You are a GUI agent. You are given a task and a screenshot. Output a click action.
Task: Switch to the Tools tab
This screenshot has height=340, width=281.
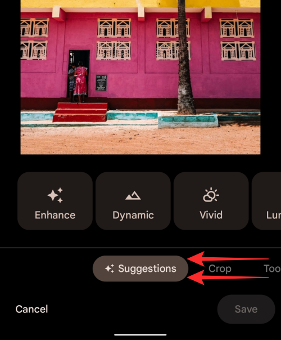pos(272,269)
